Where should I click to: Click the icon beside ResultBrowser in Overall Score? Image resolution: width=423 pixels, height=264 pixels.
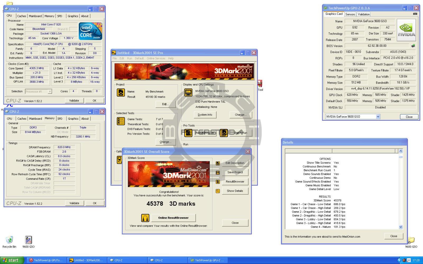pos(218,182)
